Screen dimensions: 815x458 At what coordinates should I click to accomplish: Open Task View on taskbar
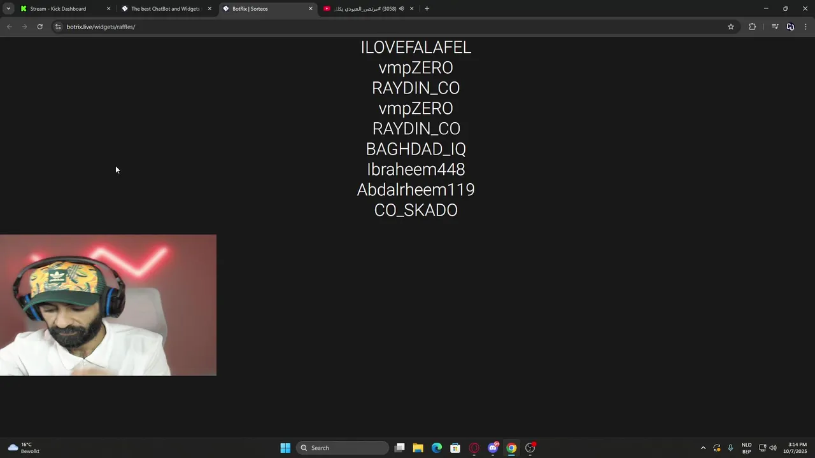point(399,448)
